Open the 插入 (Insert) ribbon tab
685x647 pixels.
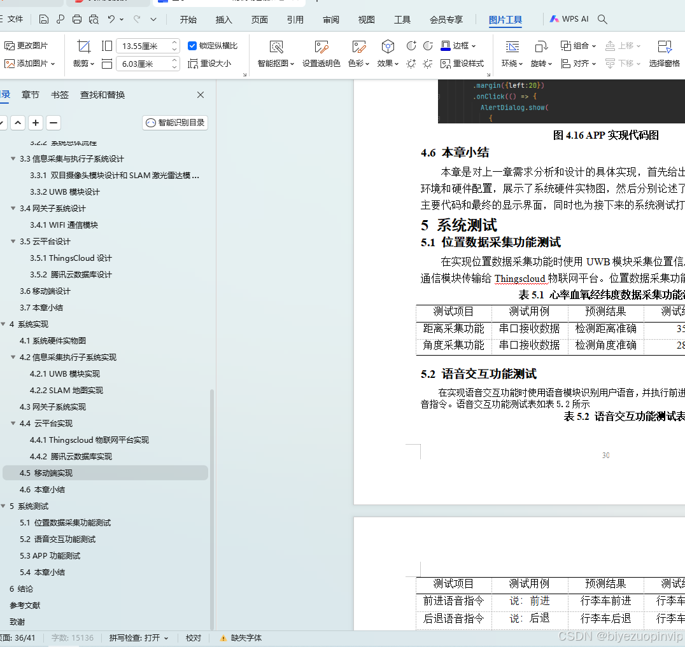[x=223, y=20]
